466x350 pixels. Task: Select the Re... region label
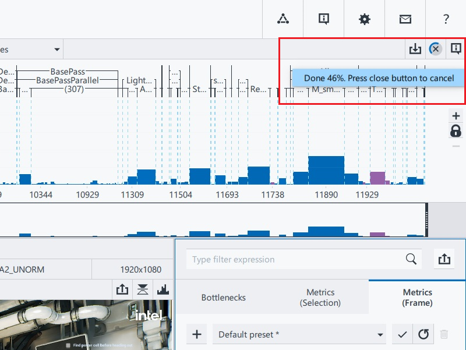point(258,89)
